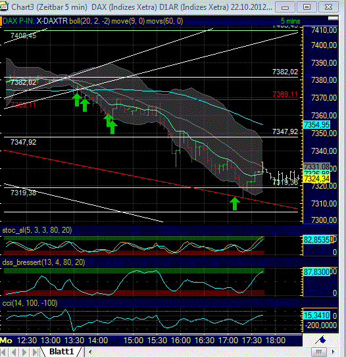Jump to the last sheet arrow beside Blatt1
The width and height of the screenshot is (346, 357).
click(35, 352)
